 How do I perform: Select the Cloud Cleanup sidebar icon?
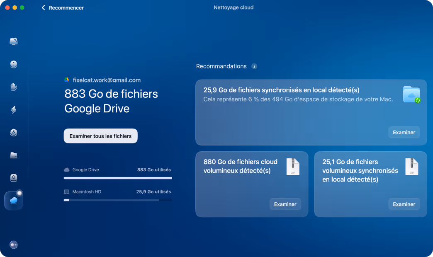point(14,200)
